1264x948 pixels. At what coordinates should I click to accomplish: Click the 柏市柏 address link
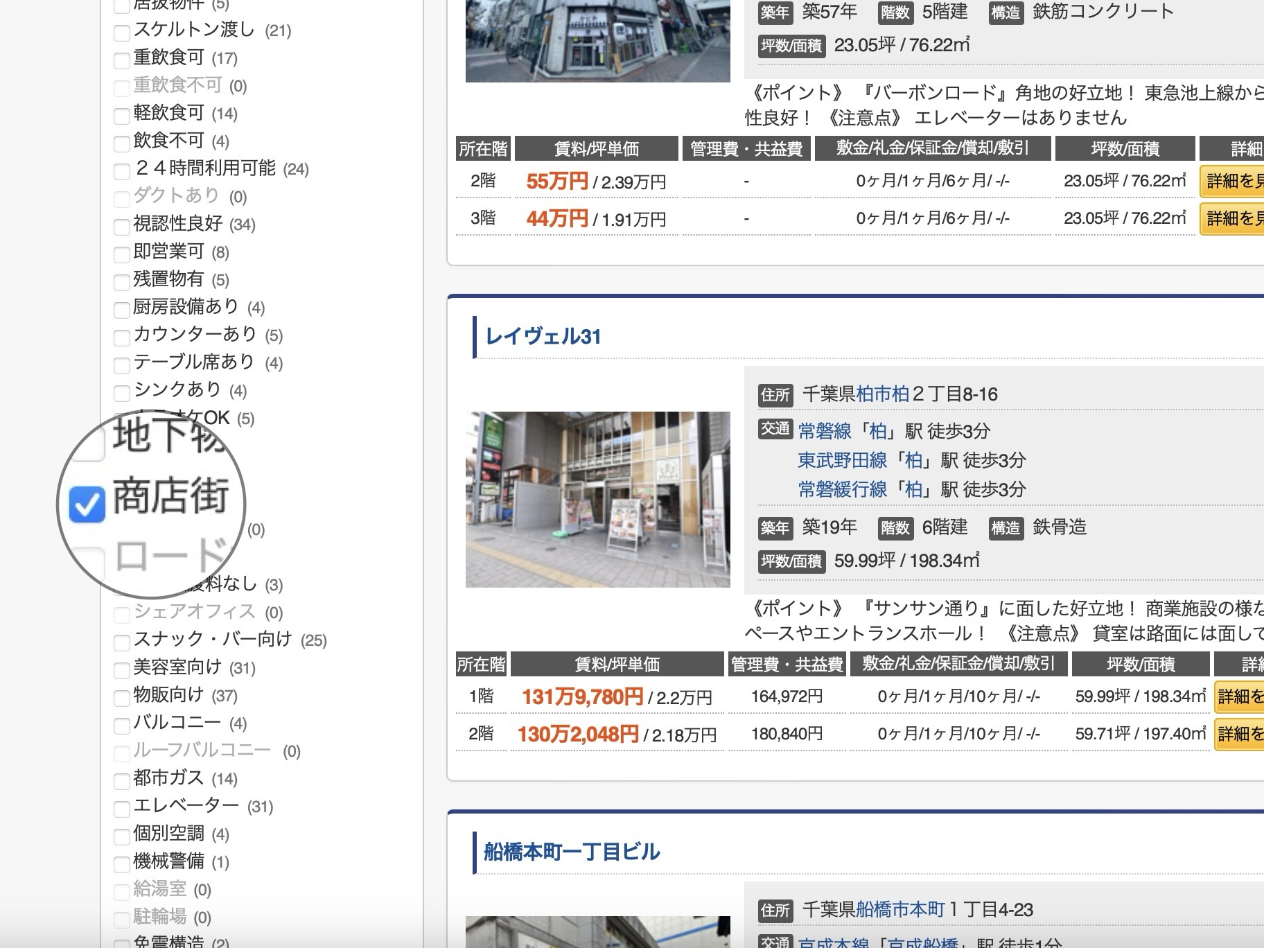pos(882,394)
